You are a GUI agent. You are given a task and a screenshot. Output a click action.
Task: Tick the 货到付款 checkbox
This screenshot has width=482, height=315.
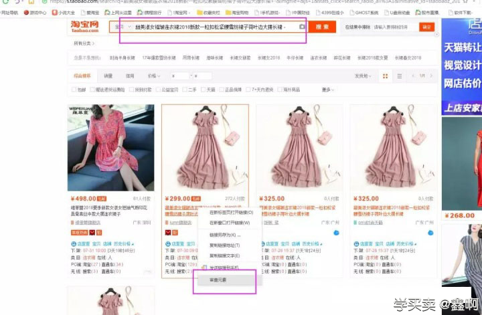coord(132,90)
